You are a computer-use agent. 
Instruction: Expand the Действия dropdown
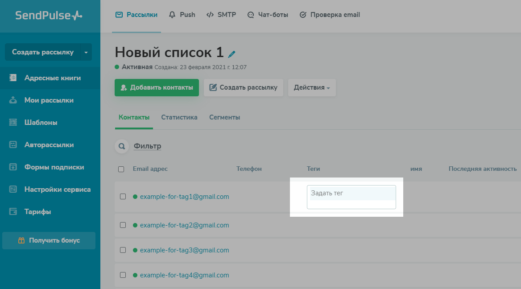(x=312, y=87)
